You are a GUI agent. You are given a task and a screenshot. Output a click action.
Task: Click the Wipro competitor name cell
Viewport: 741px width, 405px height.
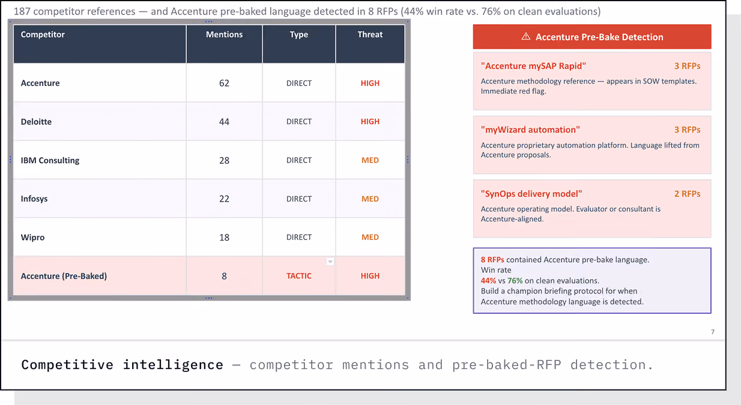[100, 237]
